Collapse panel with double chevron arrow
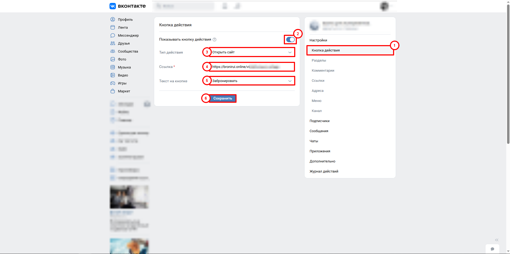 pyautogui.click(x=496, y=240)
